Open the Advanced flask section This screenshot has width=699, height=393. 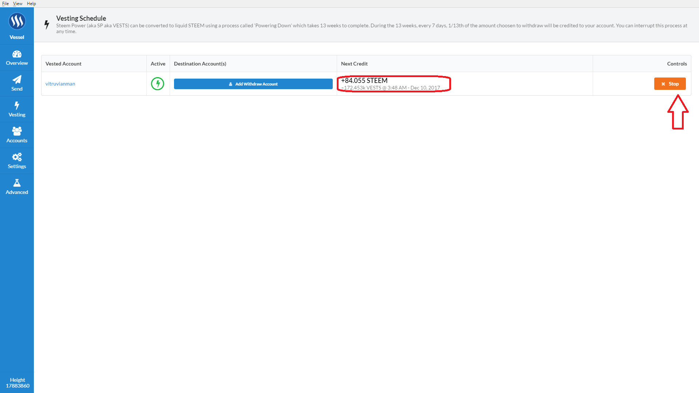tap(17, 187)
